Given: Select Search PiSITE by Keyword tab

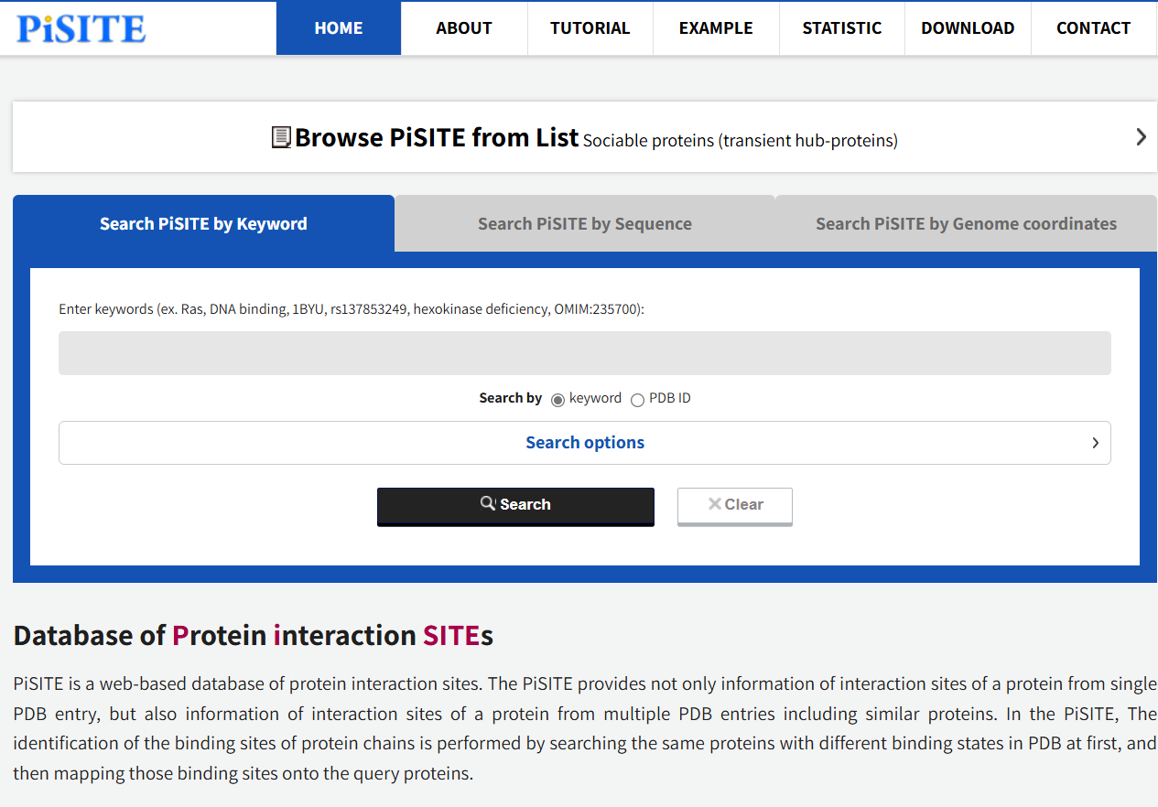Looking at the screenshot, I should pyautogui.click(x=203, y=223).
